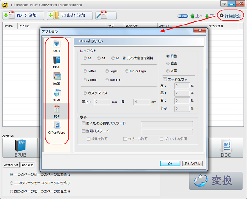Select the Tabloid page size radio
The width and height of the screenshot is (247, 199).
107,80
